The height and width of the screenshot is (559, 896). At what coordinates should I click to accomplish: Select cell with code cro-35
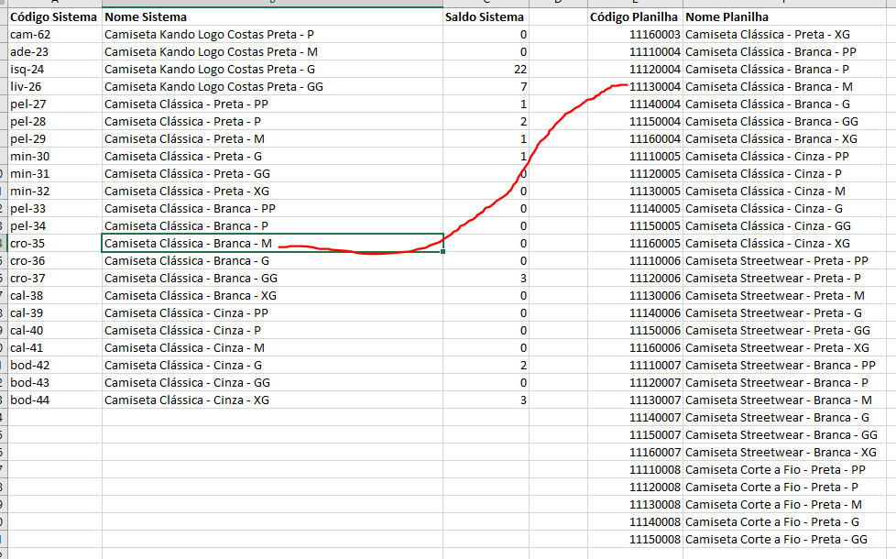click(x=55, y=244)
